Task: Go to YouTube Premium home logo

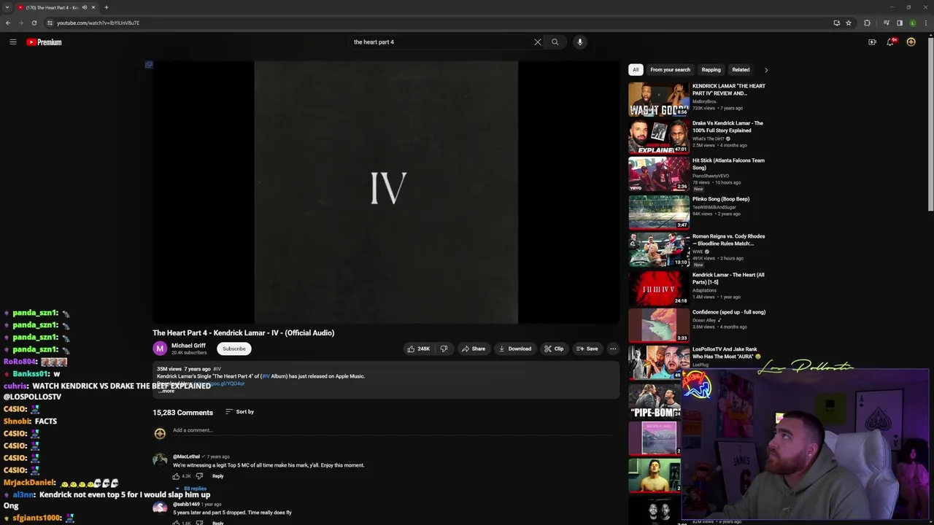Action: tap(44, 42)
